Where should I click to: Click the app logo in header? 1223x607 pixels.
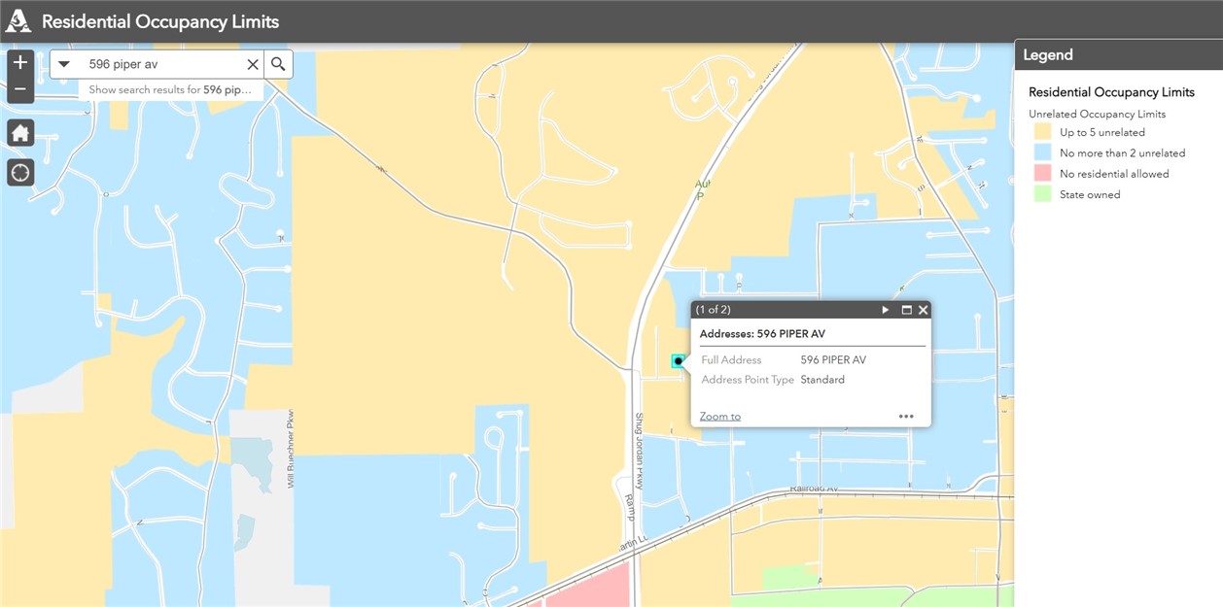(18, 21)
